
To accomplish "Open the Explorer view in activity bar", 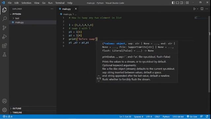I will click(4, 10).
